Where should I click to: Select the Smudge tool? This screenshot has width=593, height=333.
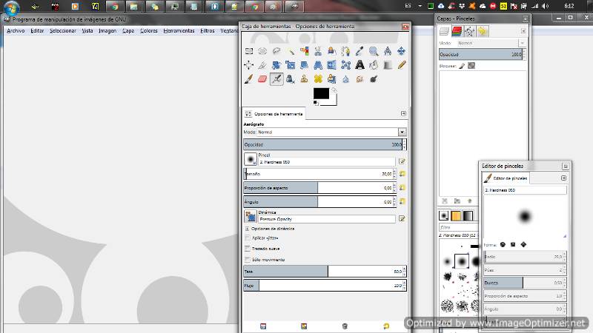(x=360, y=79)
